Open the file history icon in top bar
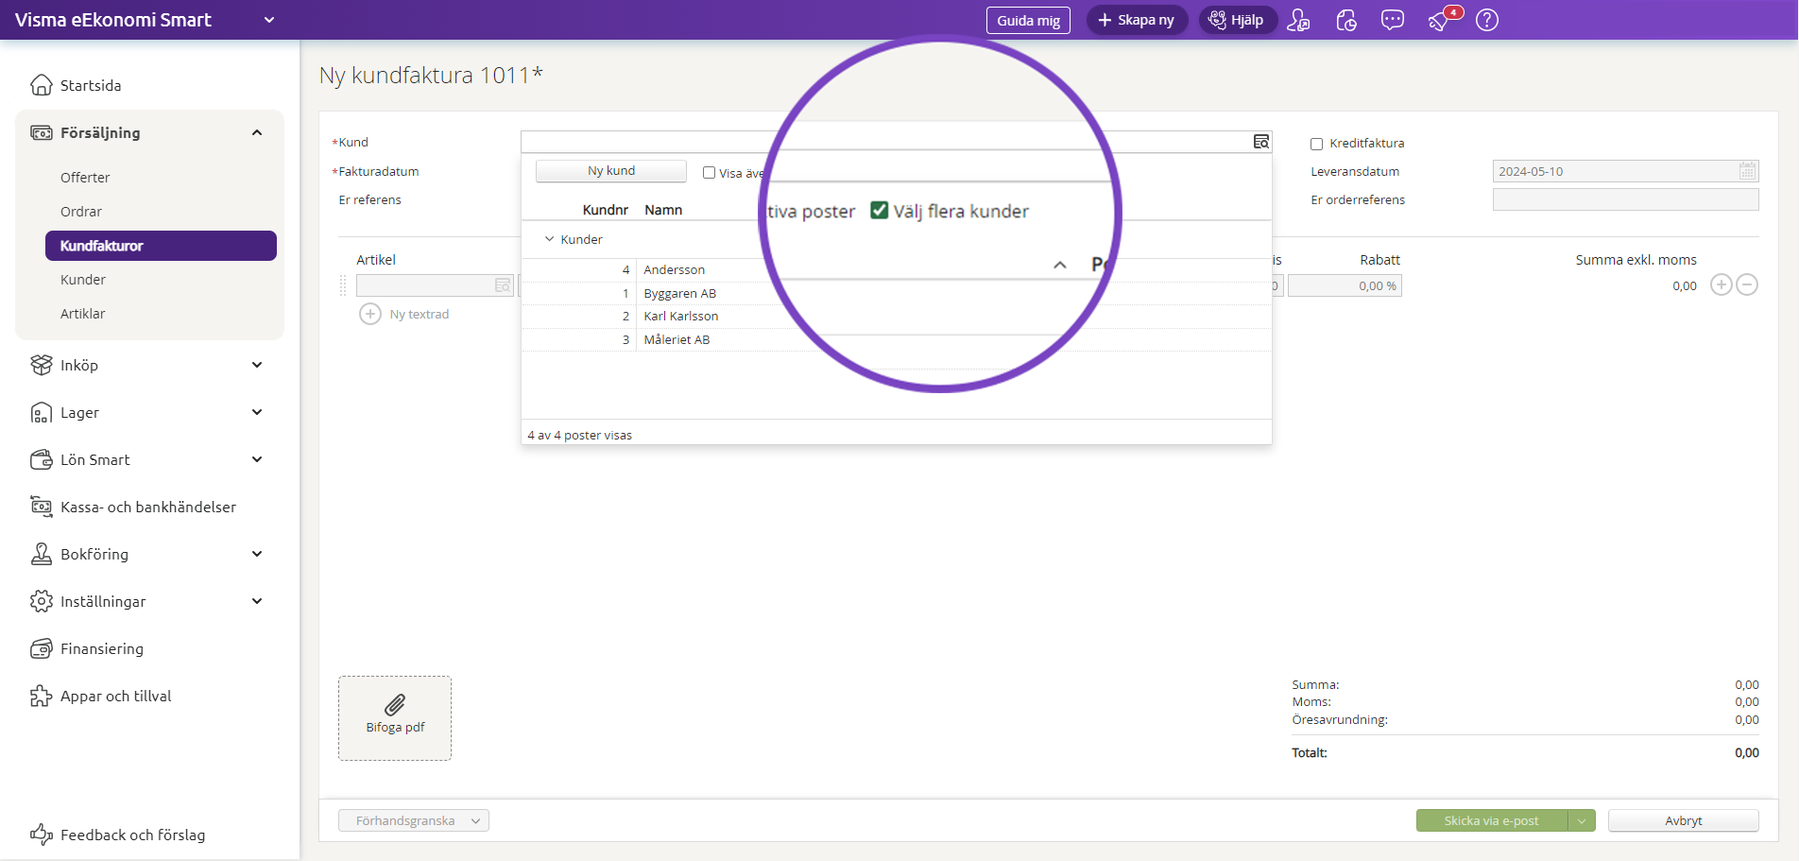The width and height of the screenshot is (1799, 861). click(x=1346, y=20)
